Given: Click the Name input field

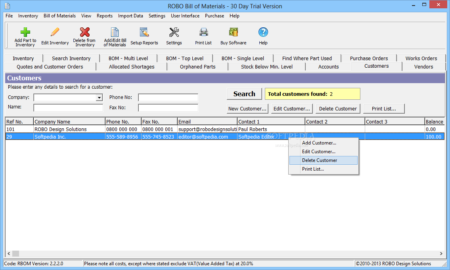Looking at the screenshot, I should pos(68,108).
